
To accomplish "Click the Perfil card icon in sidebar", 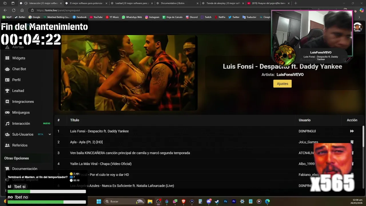I will 7,80.
